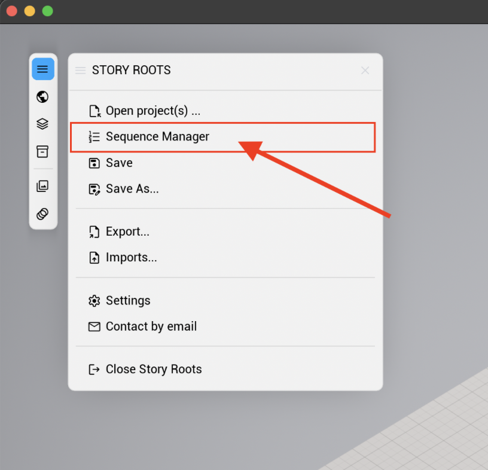
Task: Select the layers stack icon
Action: pos(42,124)
